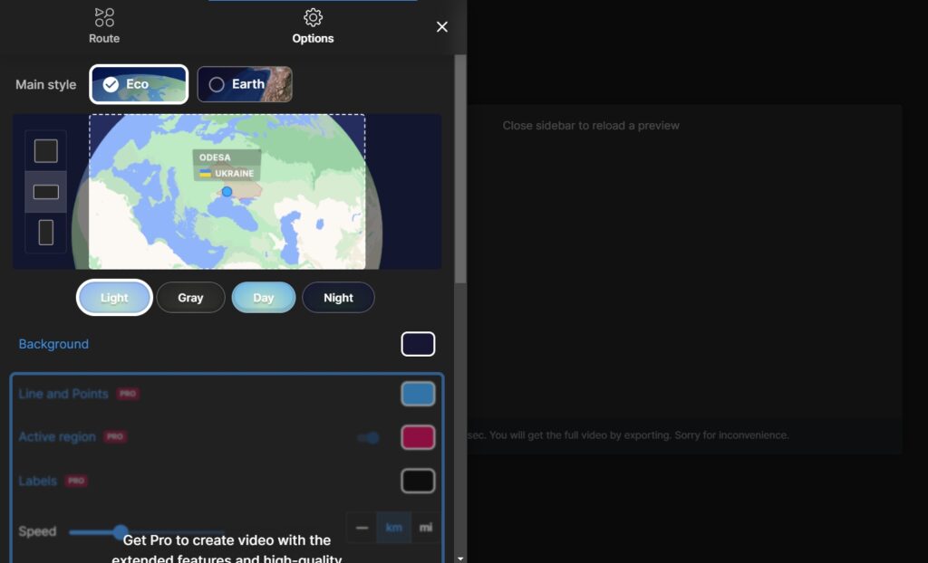Choose the square aspect ratio icon

(x=45, y=151)
